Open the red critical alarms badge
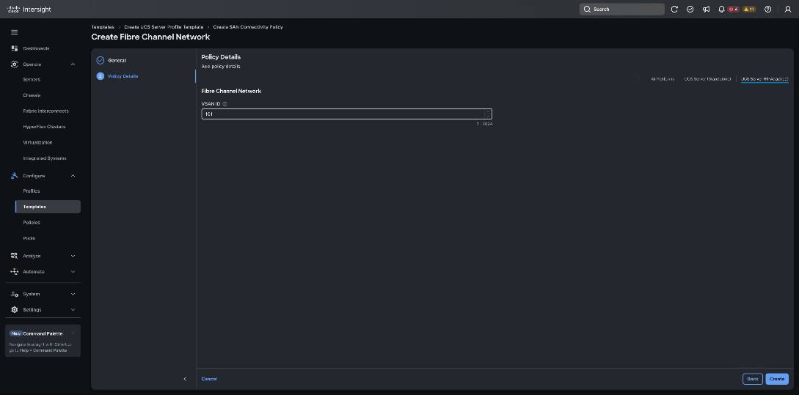 coord(733,10)
